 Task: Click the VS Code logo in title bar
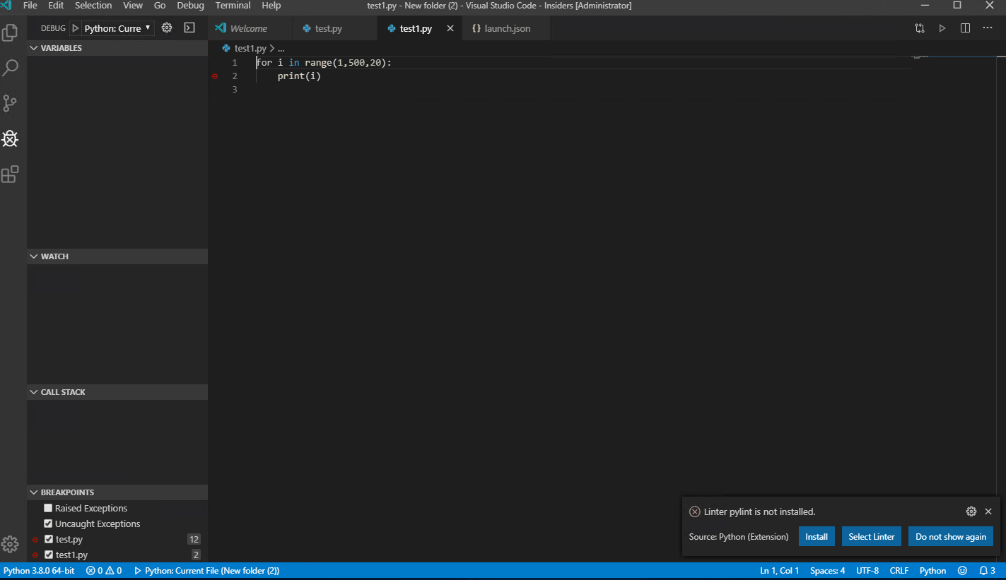6,6
